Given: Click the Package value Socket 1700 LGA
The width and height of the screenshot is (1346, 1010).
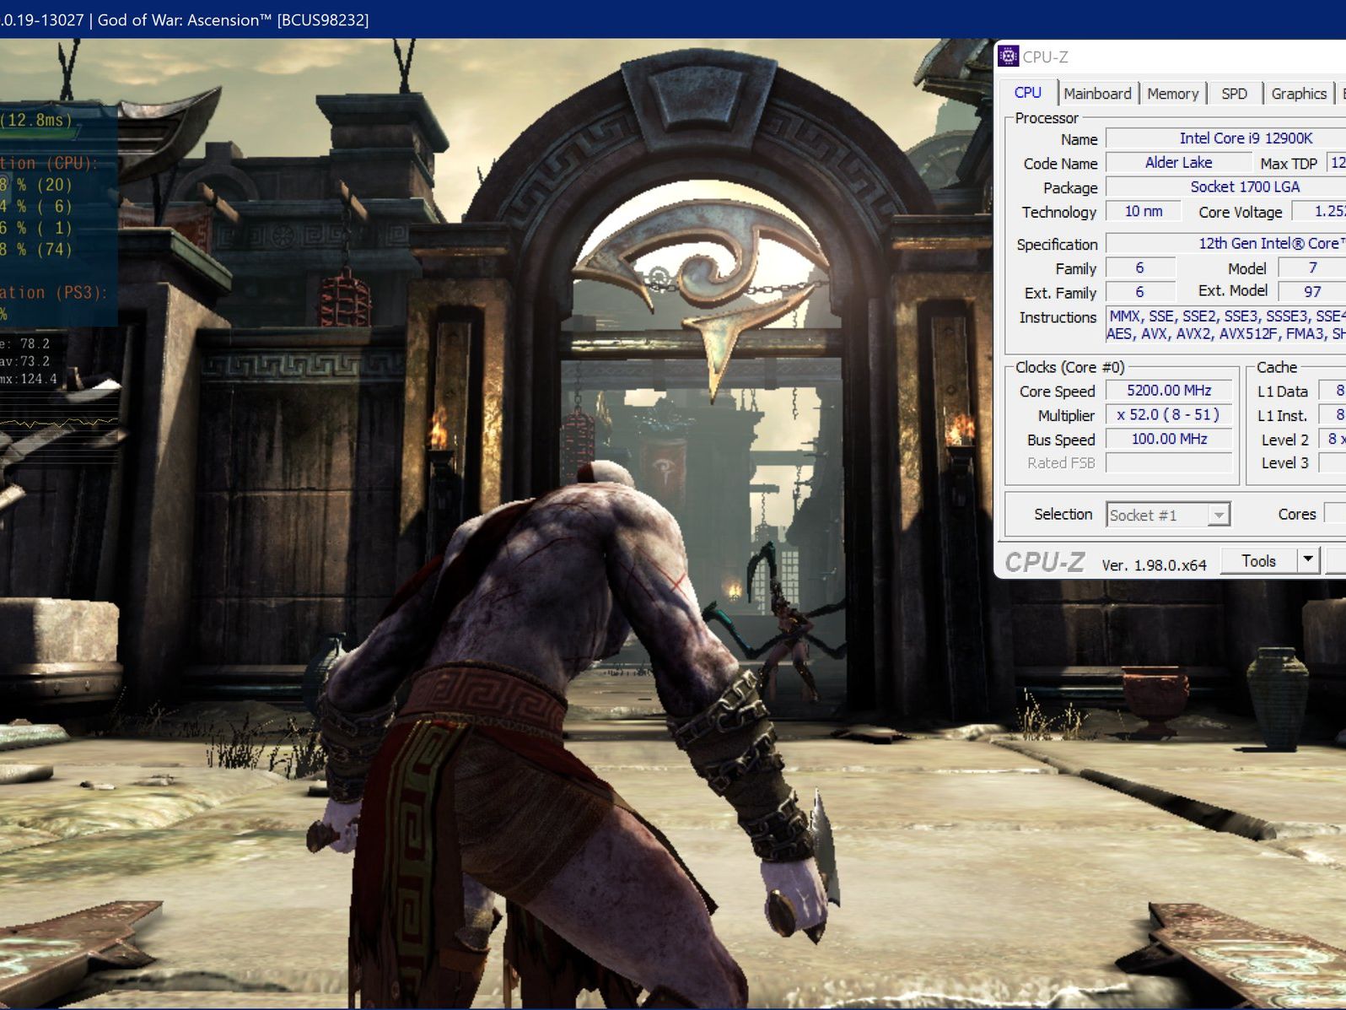Looking at the screenshot, I should point(1226,187).
